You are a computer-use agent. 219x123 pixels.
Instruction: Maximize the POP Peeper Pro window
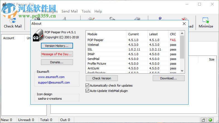pyautogui.click(x=199, y=4)
